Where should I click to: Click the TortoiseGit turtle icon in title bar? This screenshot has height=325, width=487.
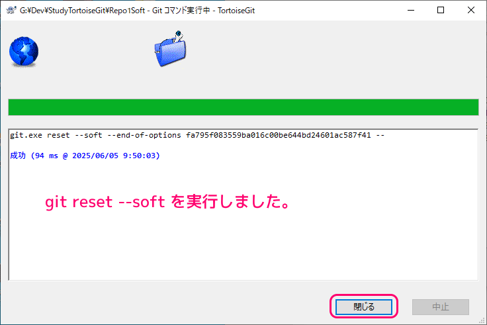pyautogui.click(x=11, y=10)
